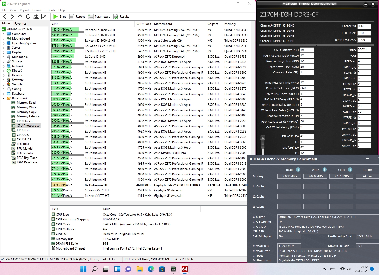Switch to the Favorites tab in the sidebar
Viewport: 379px width, 275px height.
pos(20,23)
